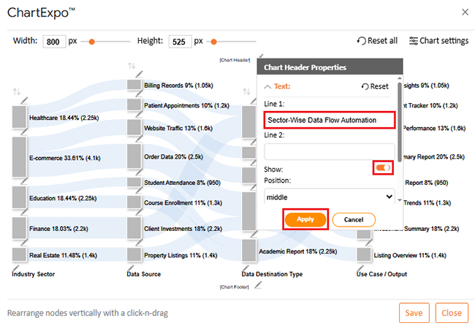Click sort arrows above Data Source column
The image size is (475, 334).
(132, 66)
